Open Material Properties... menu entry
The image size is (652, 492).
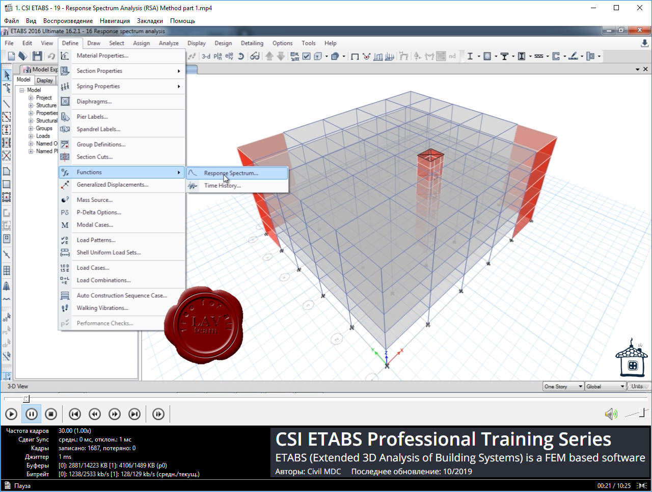(122, 56)
